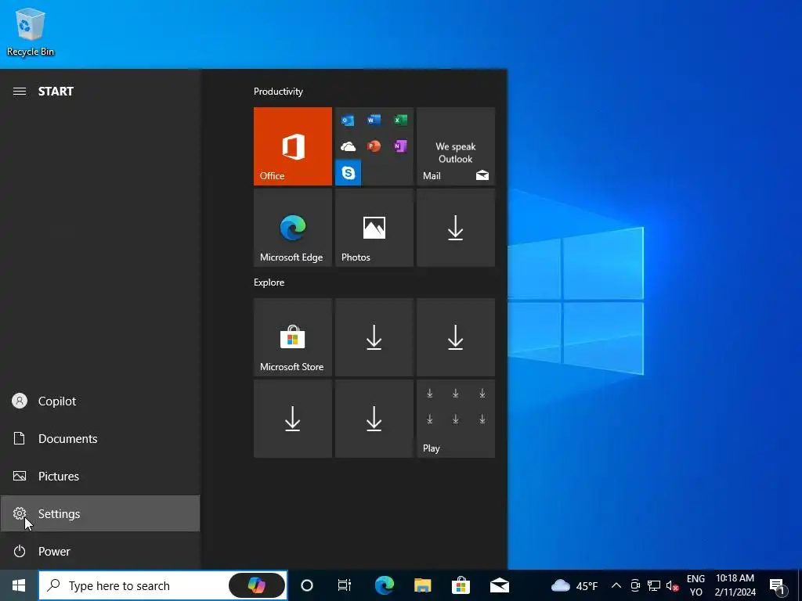Open the Copilot user account entry
This screenshot has width=802, height=601.
click(x=100, y=401)
